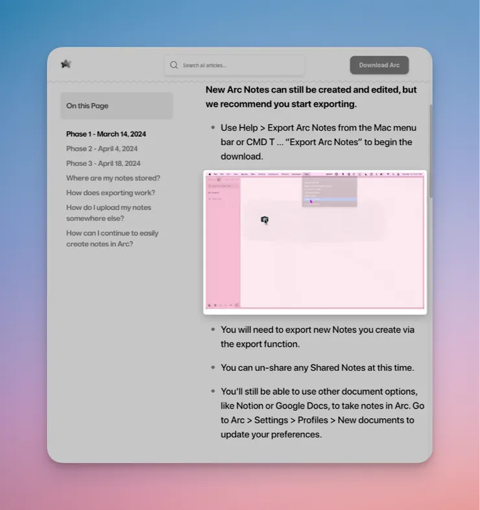The image size is (480, 510).
Task: Open Where are my notes stored? section
Action: pyautogui.click(x=114, y=178)
